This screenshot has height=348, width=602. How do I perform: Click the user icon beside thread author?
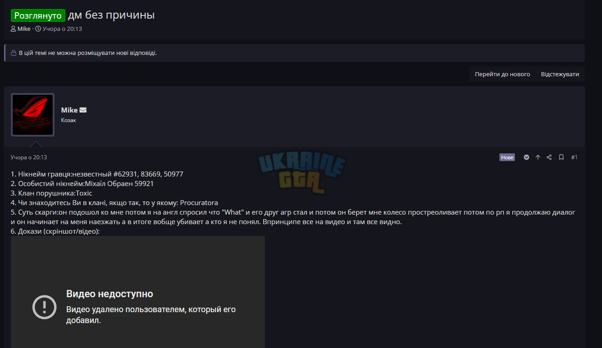pyautogui.click(x=14, y=29)
